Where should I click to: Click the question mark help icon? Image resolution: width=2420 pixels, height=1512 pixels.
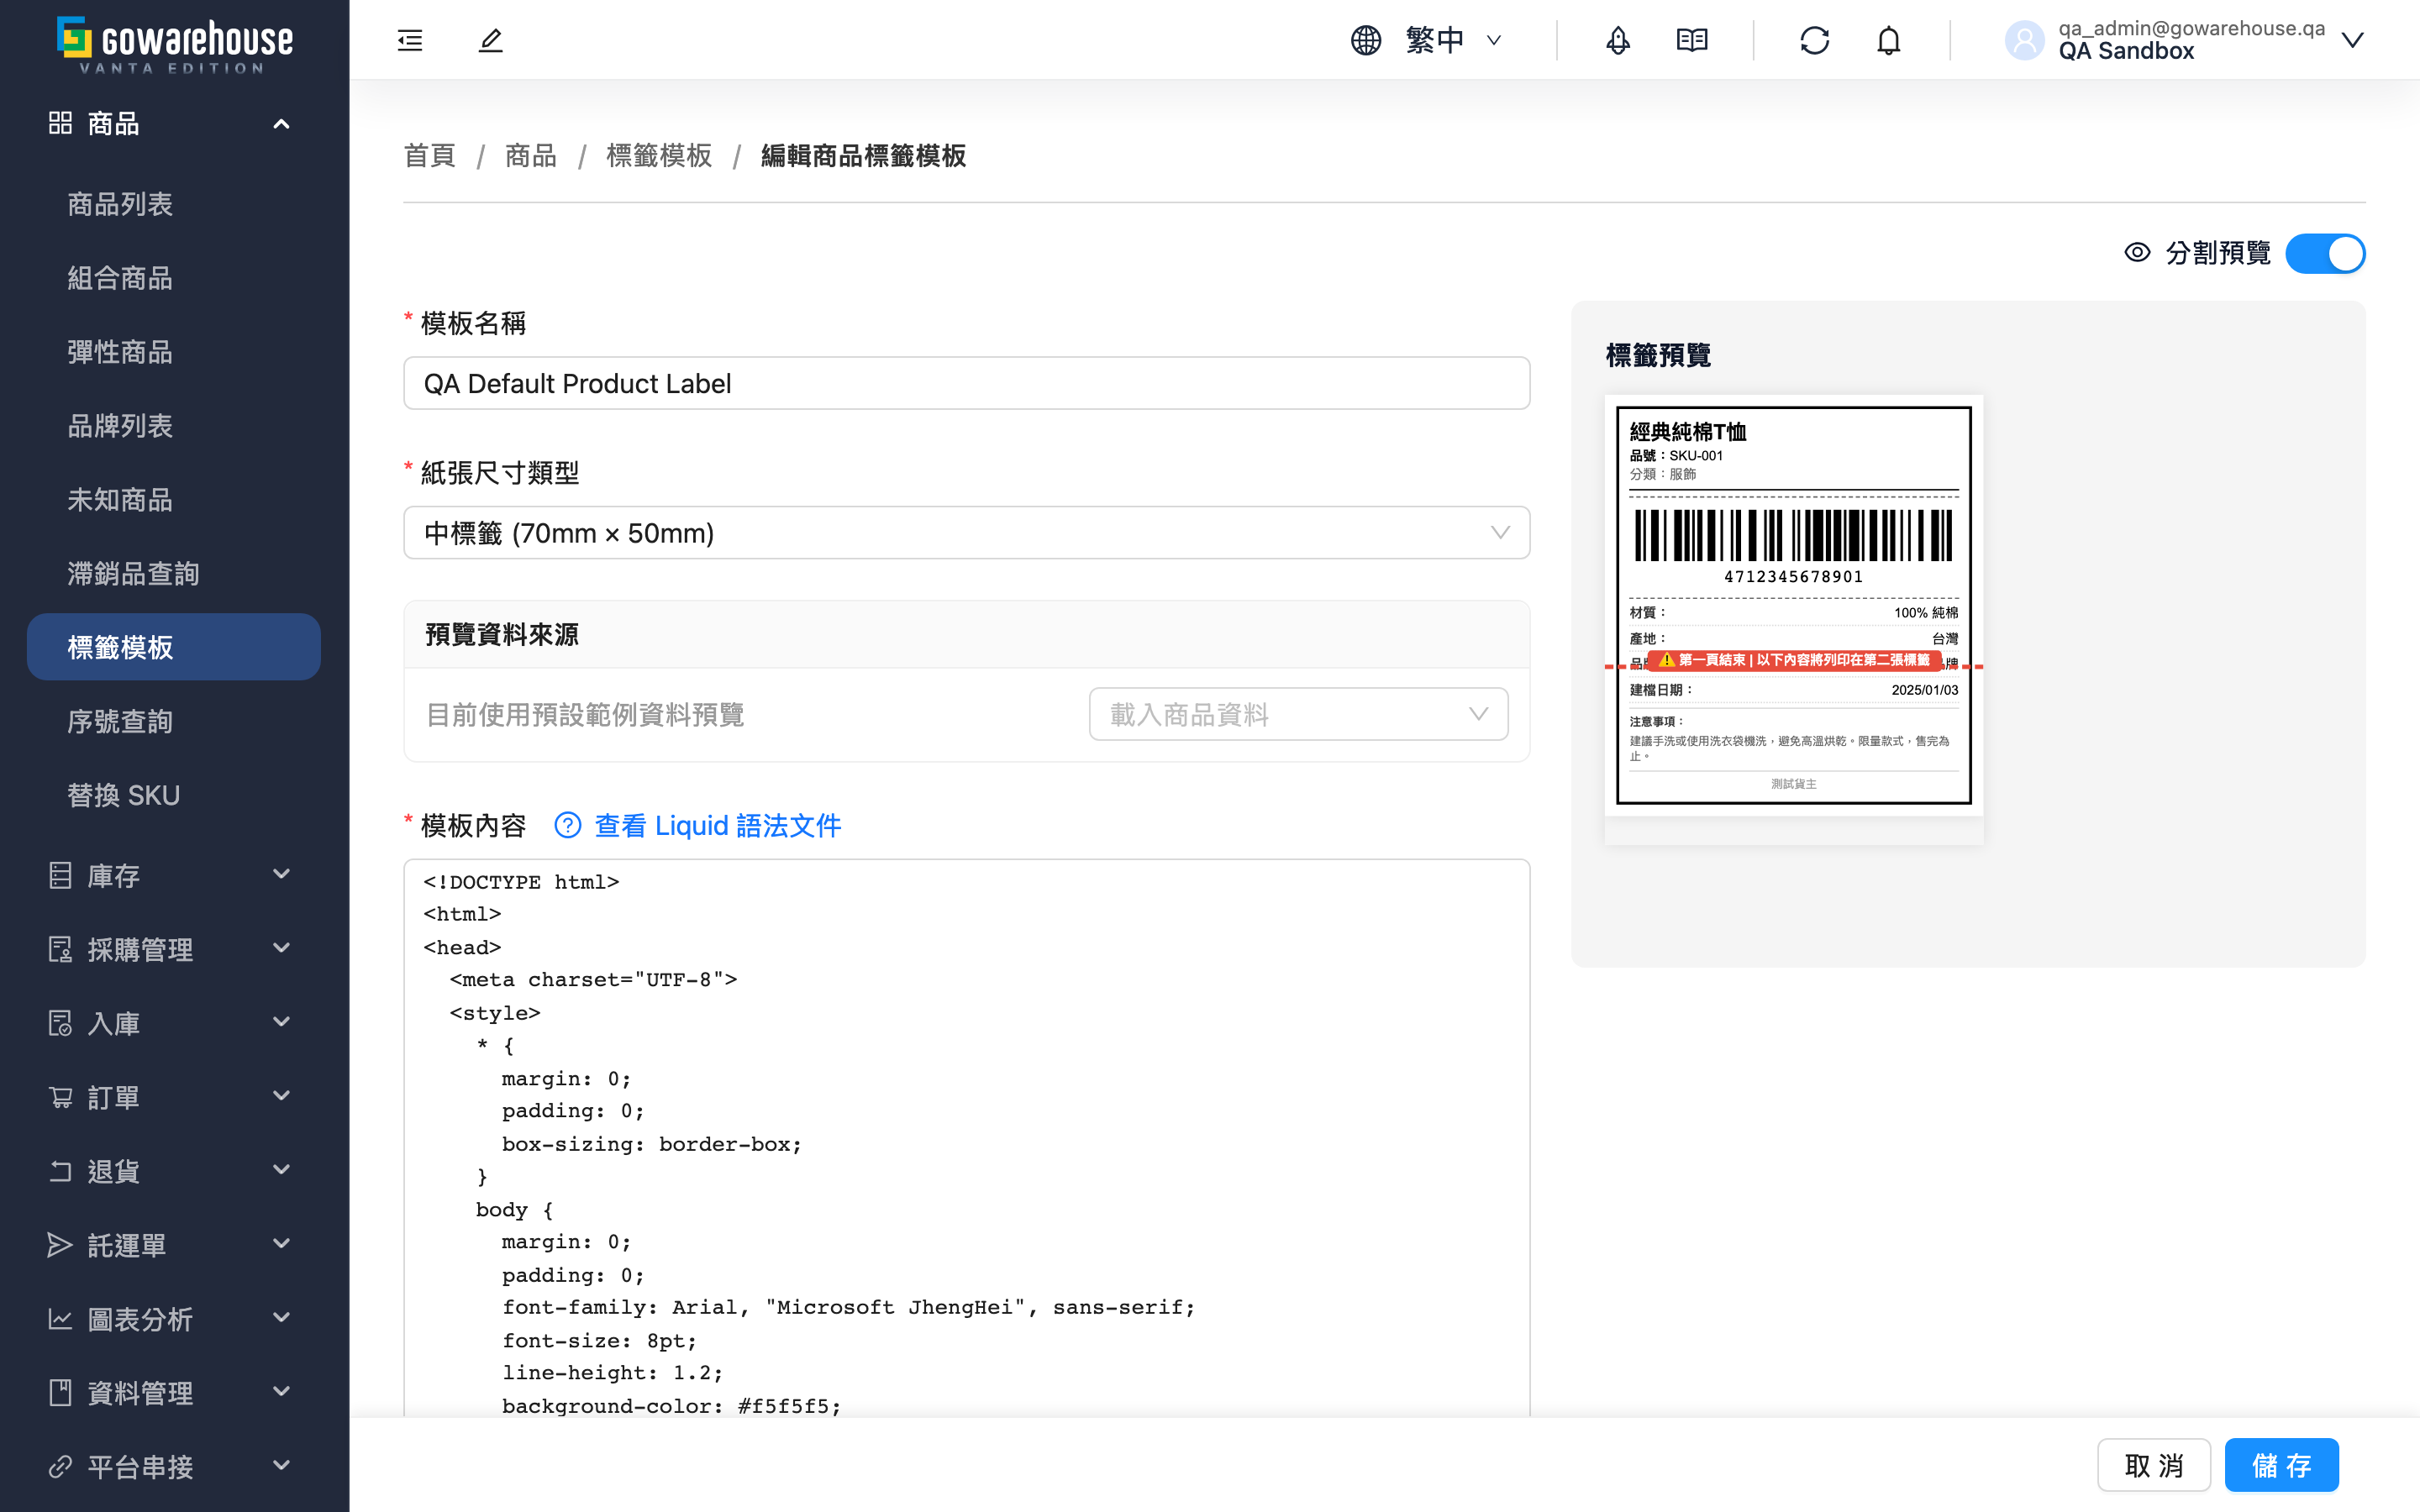coord(568,825)
